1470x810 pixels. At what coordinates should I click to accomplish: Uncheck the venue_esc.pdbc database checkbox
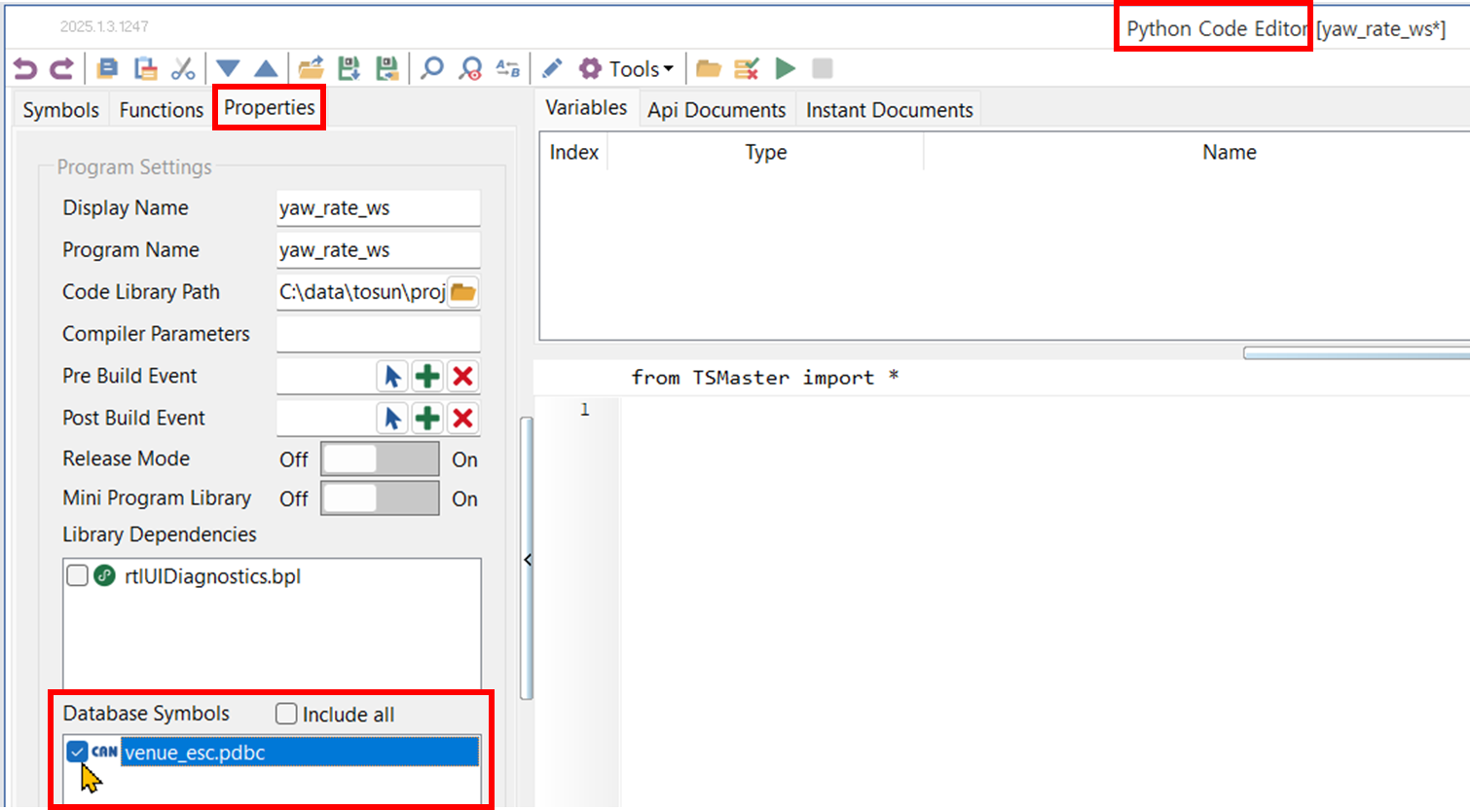click(x=77, y=752)
